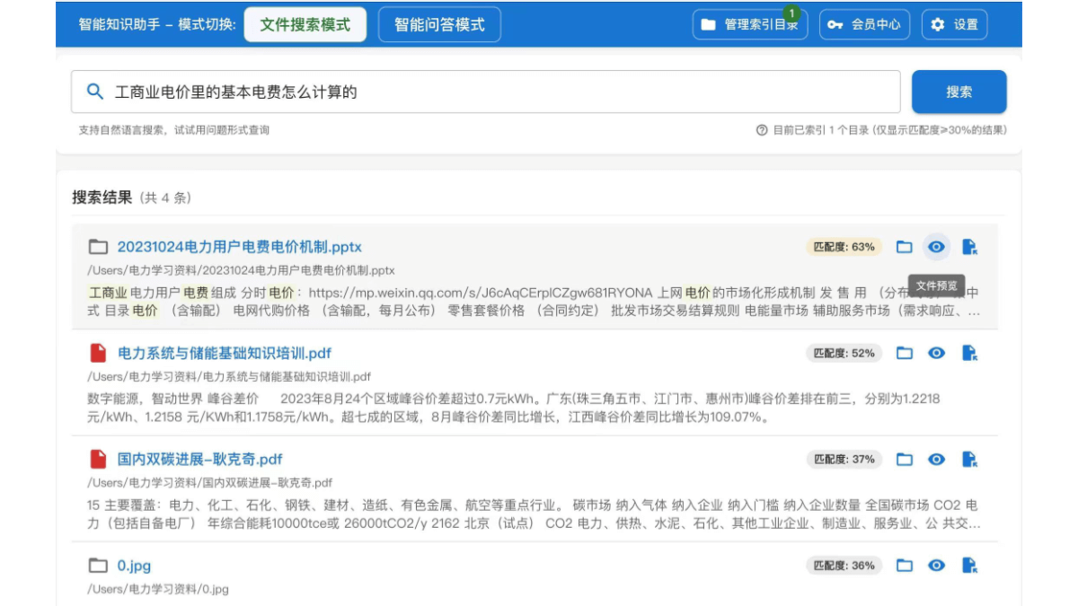This screenshot has width=1078, height=606.
Task: Open containing folder for 0.jpg
Action: pyautogui.click(x=905, y=566)
